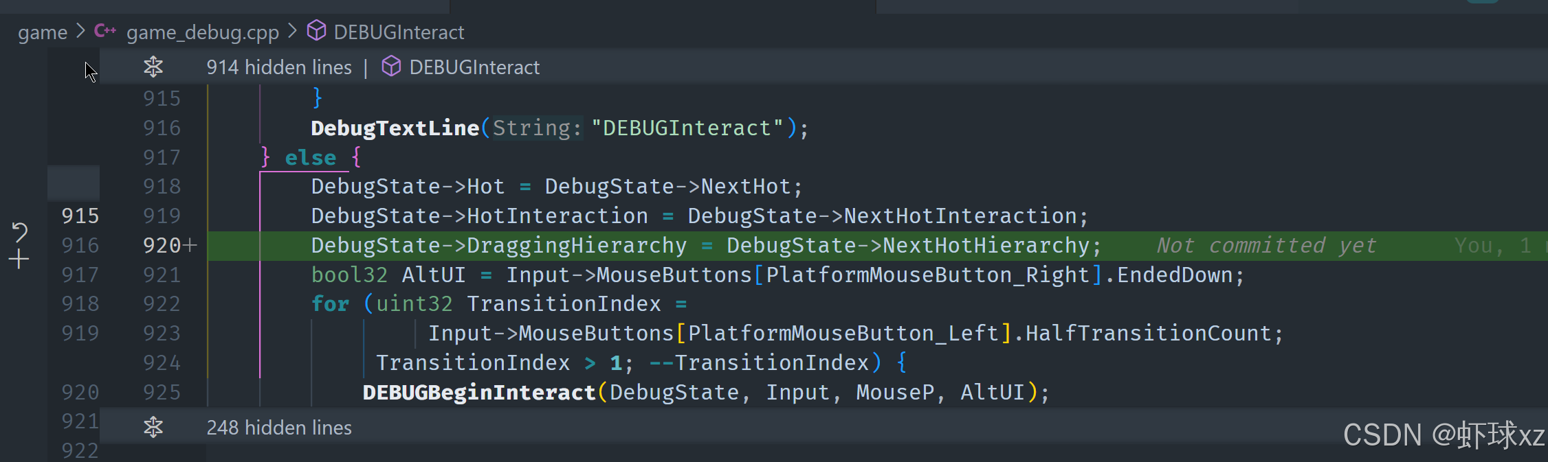Expand the 914 hidden lines region

(153, 67)
